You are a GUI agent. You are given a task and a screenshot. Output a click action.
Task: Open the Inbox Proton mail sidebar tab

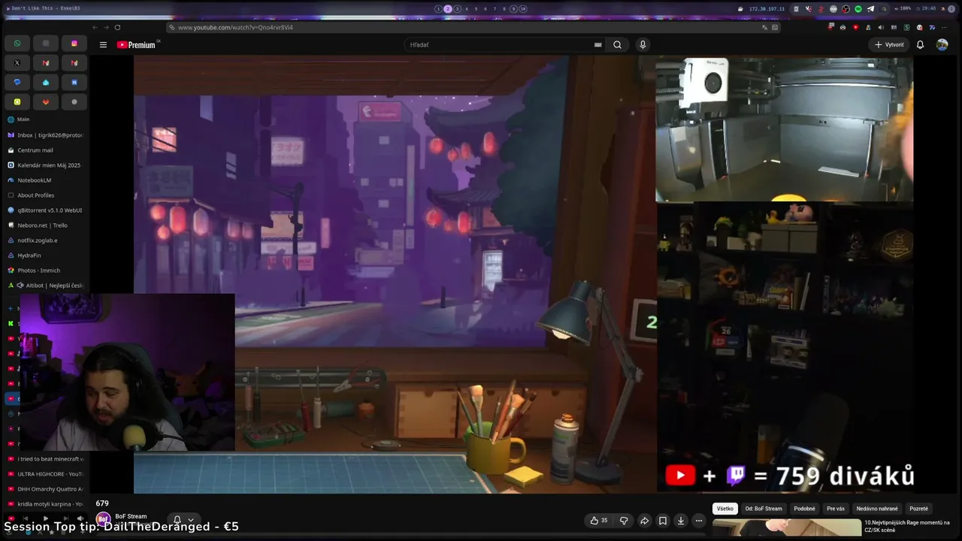pyautogui.click(x=46, y=135)
